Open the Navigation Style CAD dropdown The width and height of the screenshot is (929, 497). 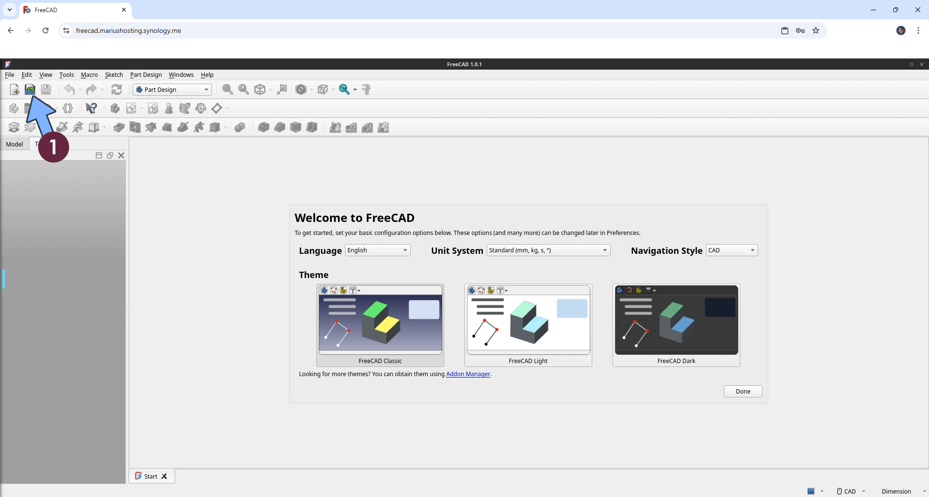(x=732, y=250)
